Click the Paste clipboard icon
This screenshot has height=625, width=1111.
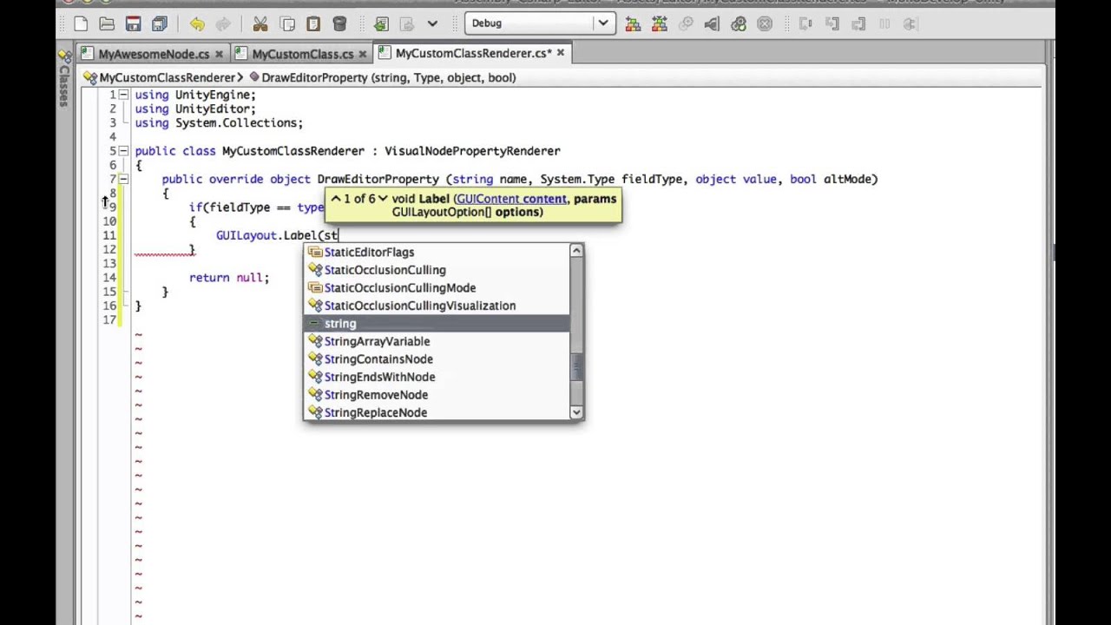[x=313, y=23]
